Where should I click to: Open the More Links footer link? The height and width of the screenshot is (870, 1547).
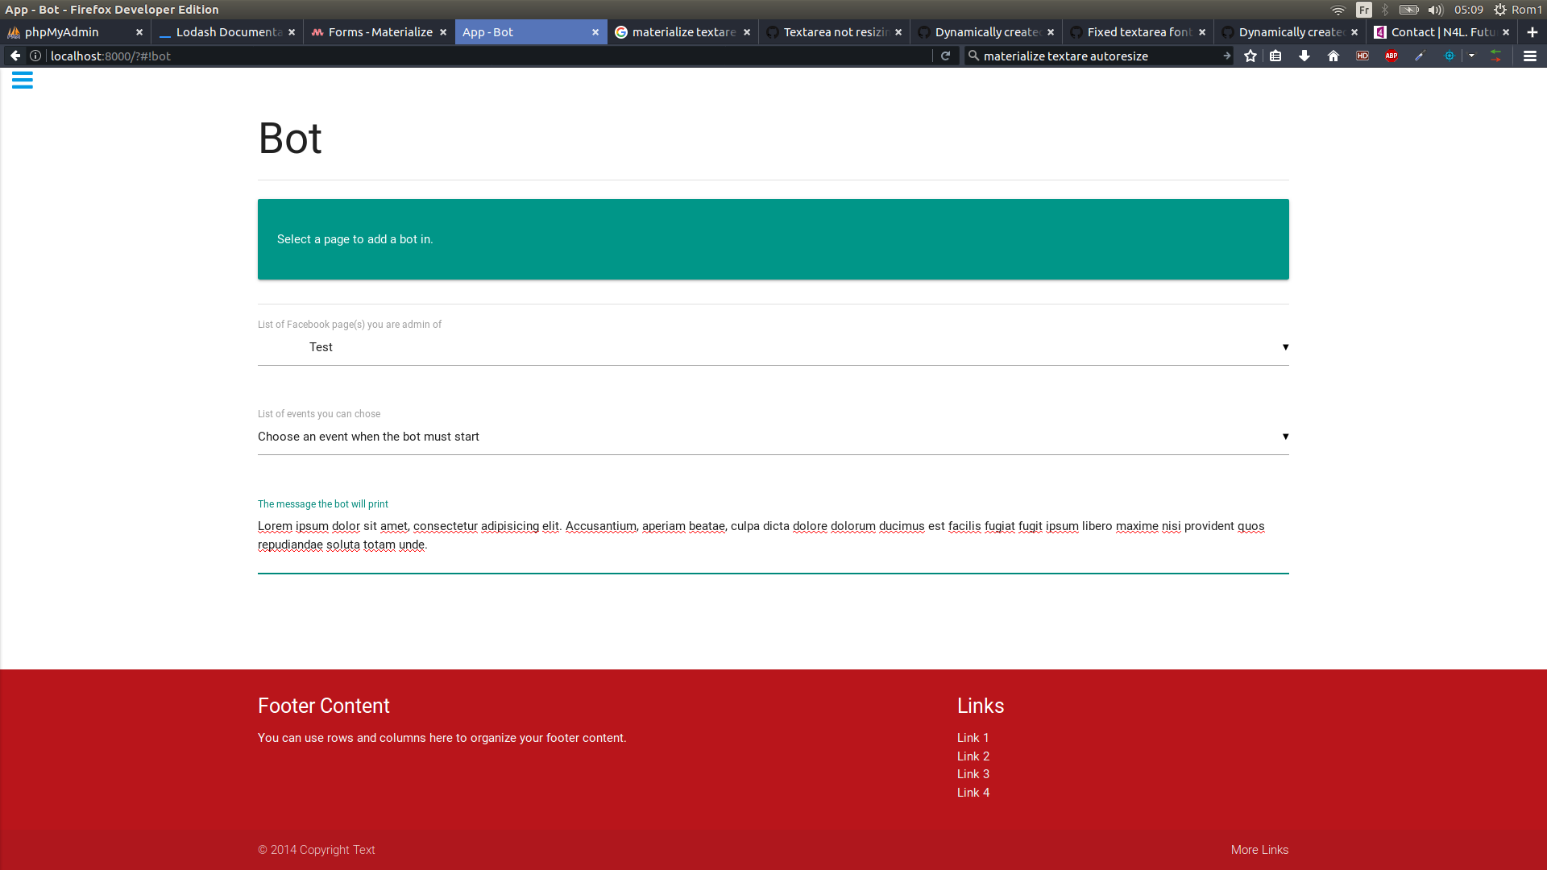pyautogui.click(x=1259, y=850)
